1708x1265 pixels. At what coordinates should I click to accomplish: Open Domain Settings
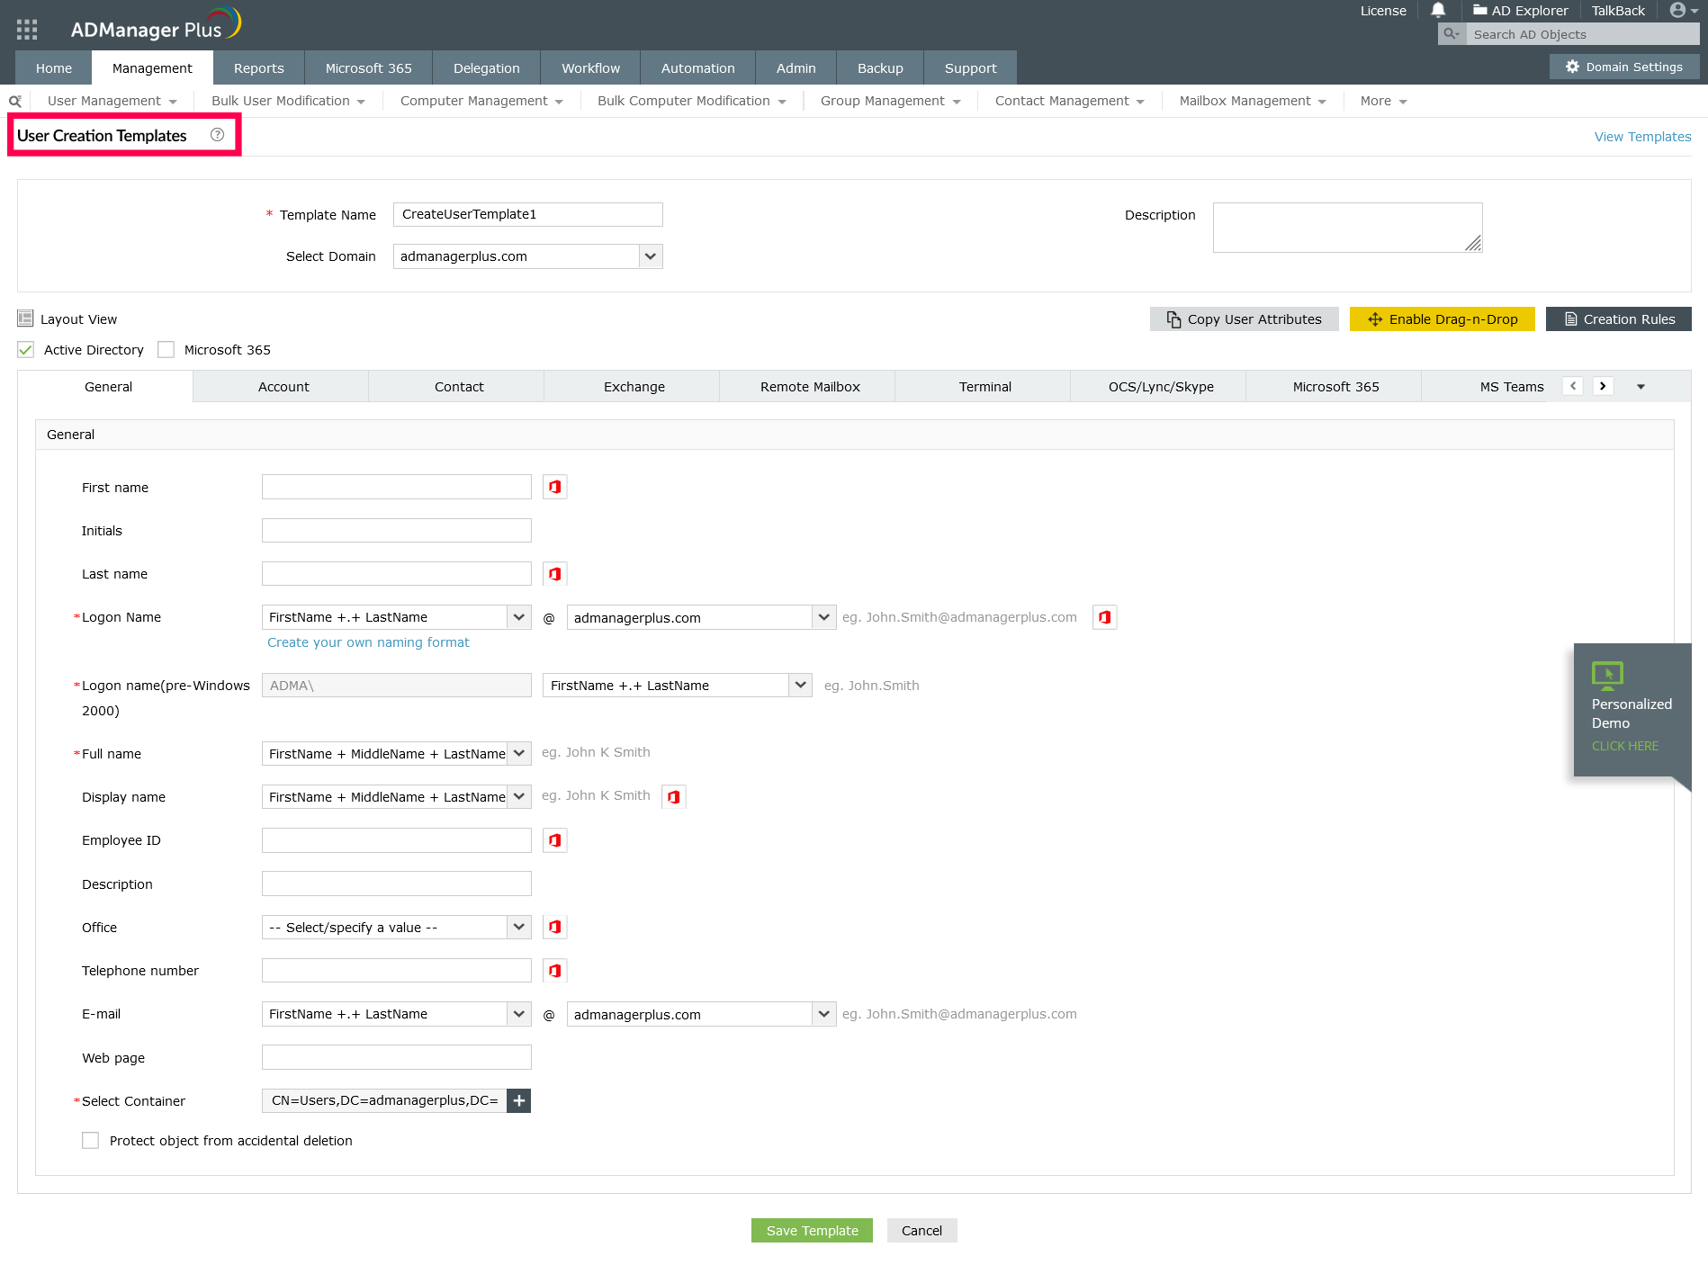tap(1623, 67)
